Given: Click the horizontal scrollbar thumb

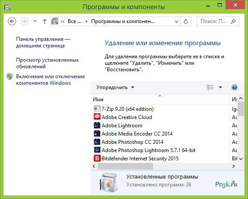Looking at the screenshot, I should pyautogui.click(x=126, y=166).
